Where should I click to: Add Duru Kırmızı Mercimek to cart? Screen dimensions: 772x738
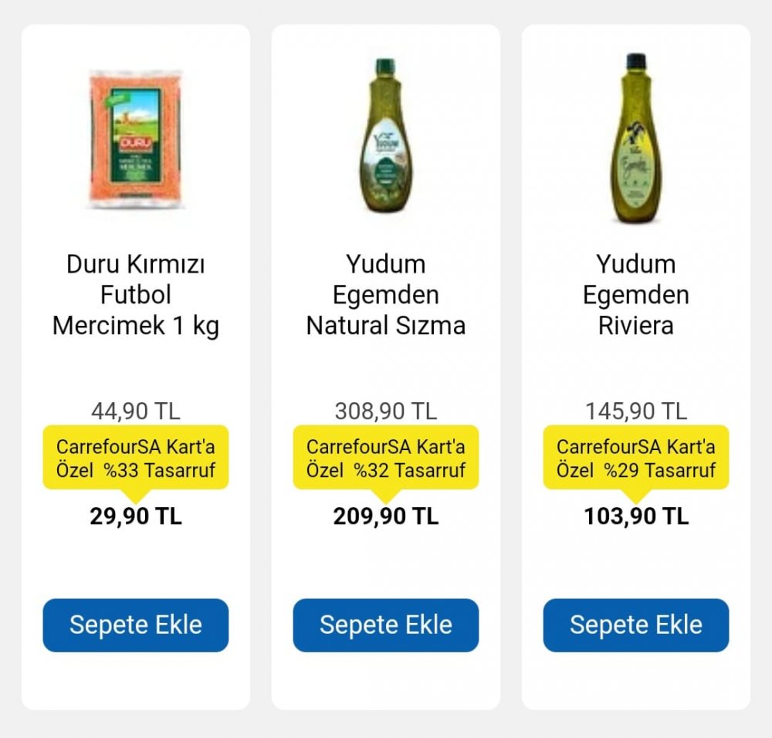tap(136, 625)
